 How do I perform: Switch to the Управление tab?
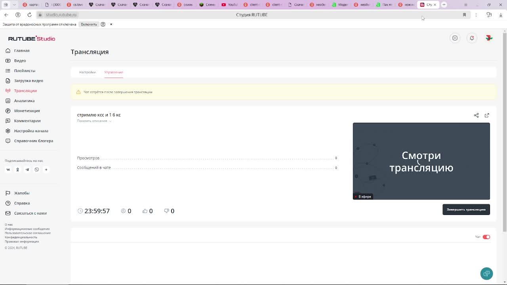click(x=114, y=72)
